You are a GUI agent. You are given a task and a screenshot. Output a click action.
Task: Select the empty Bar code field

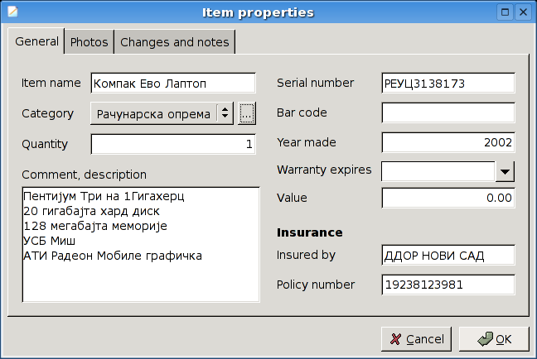click(447, 112)
